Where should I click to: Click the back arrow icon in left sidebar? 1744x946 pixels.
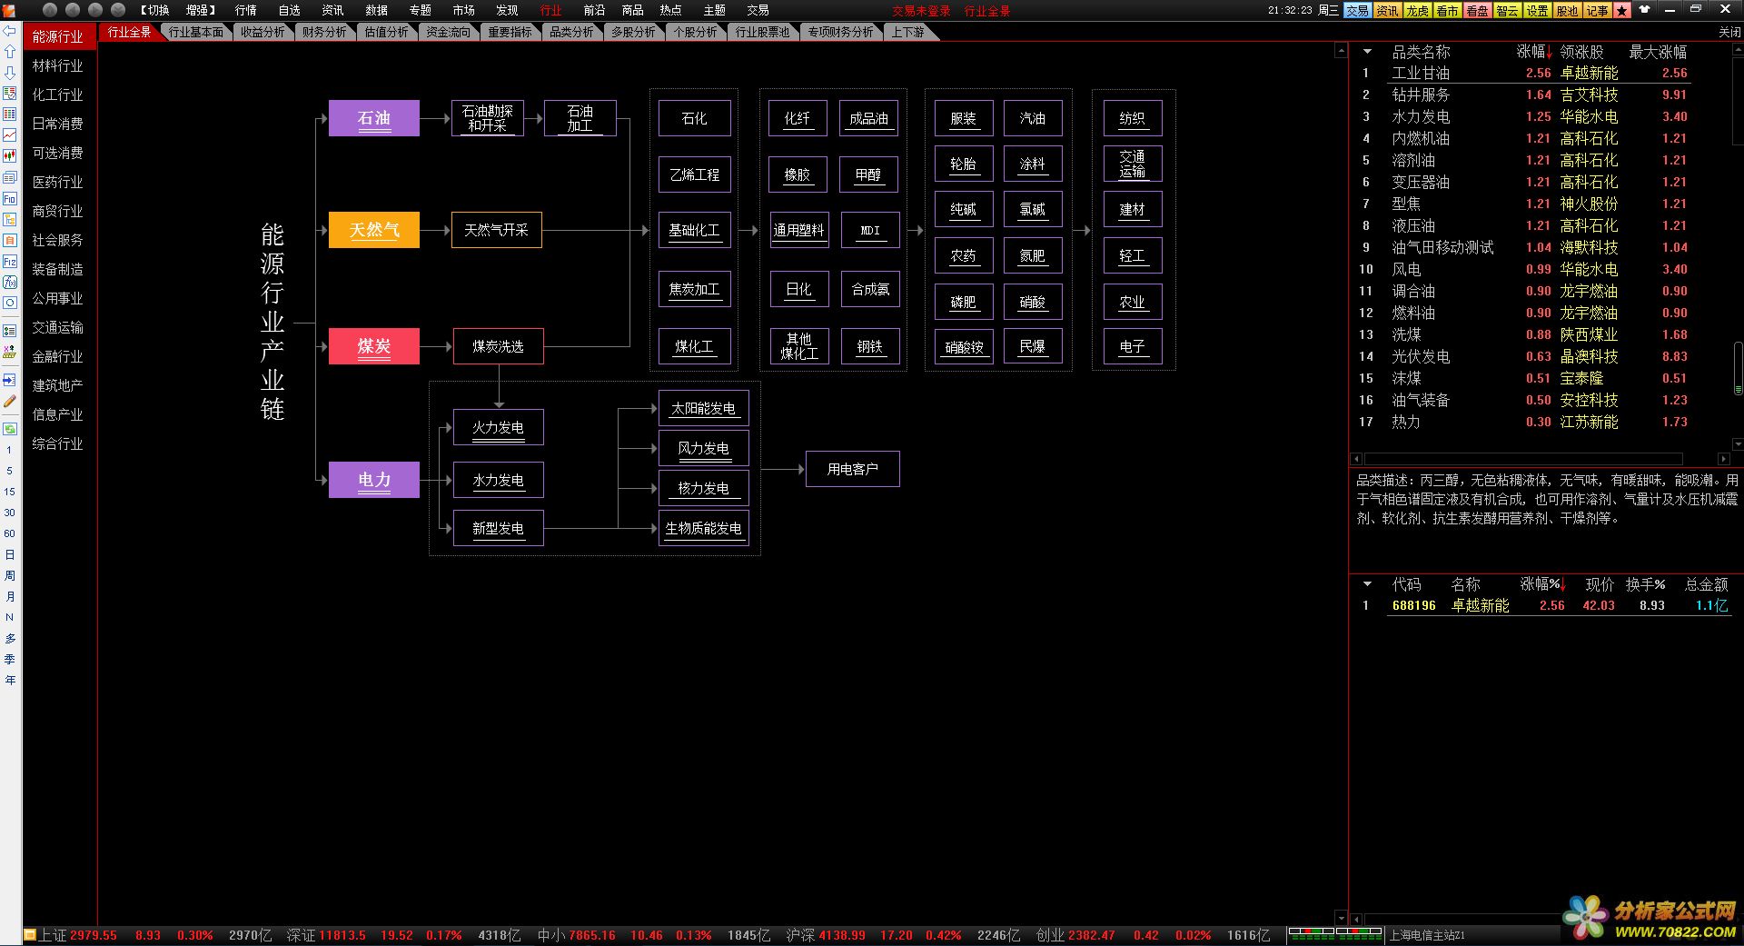[10, 31]
